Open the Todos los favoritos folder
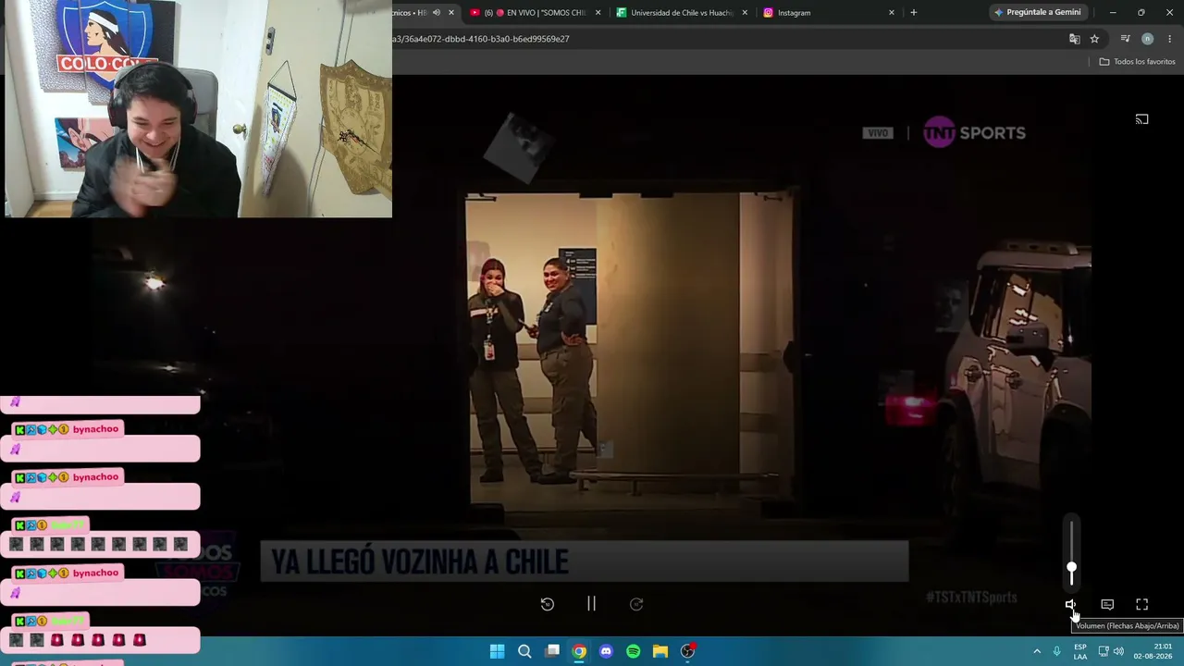 pyautogui.click(x=1138, y=62)
